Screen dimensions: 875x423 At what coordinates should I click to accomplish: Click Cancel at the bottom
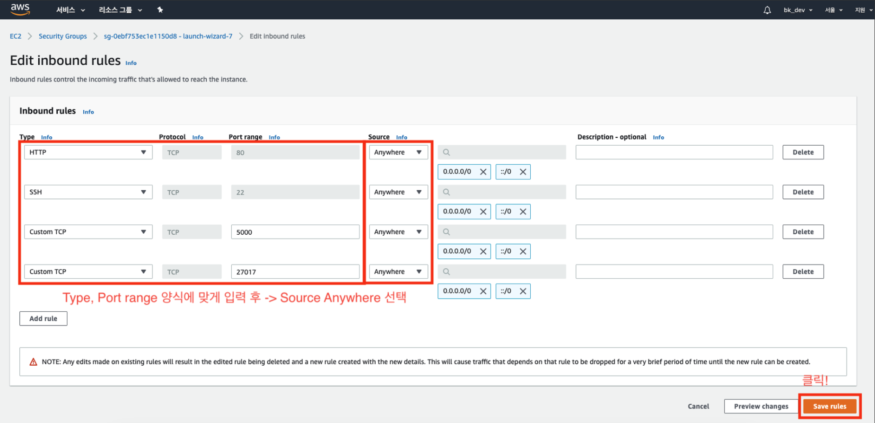(698, 406)
